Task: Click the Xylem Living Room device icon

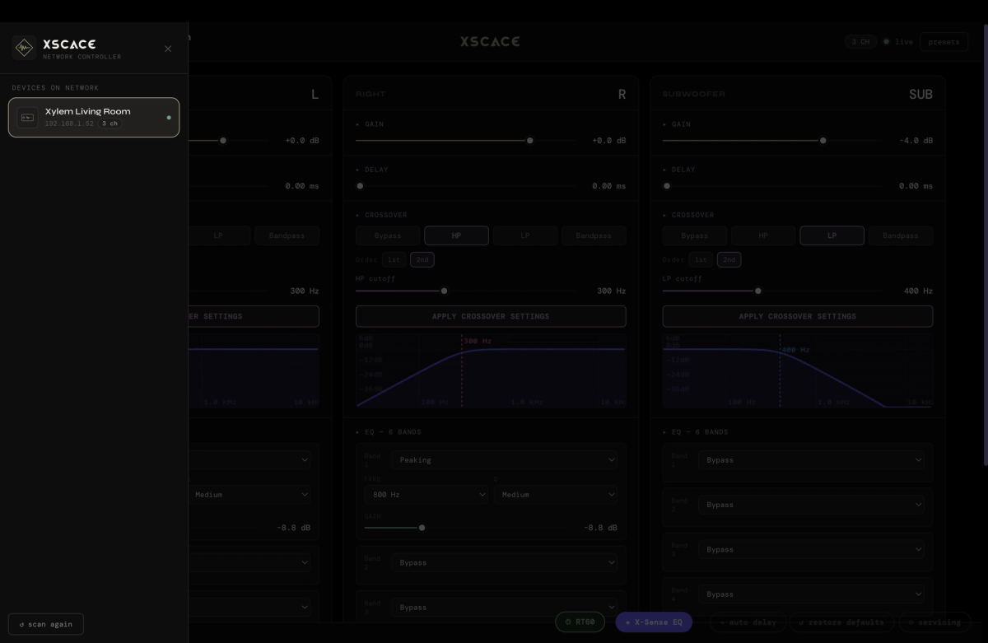Action: [x=27, y=118]
